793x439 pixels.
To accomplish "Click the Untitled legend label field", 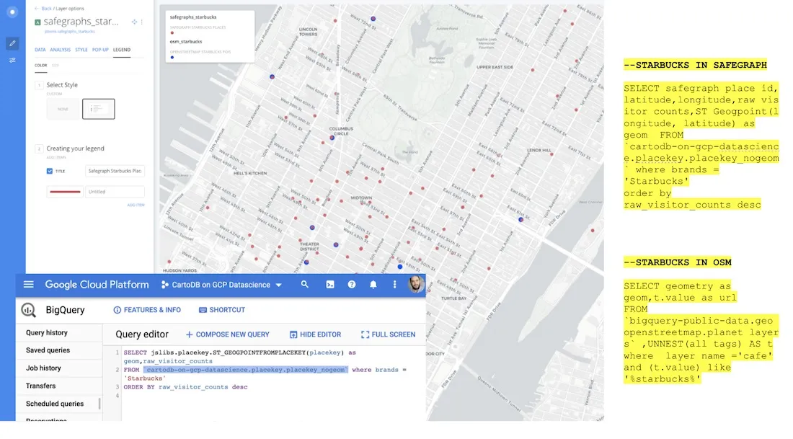I will tap(114, 192).
